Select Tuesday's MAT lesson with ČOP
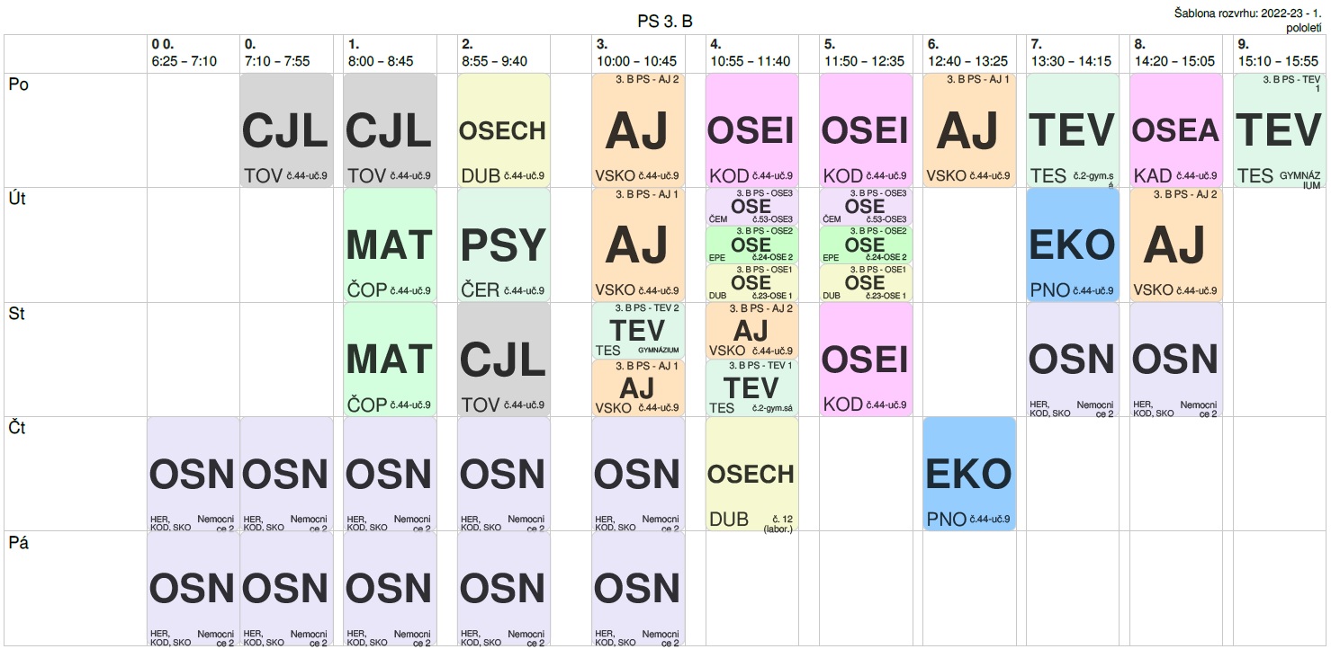 [x=390, y=244]
